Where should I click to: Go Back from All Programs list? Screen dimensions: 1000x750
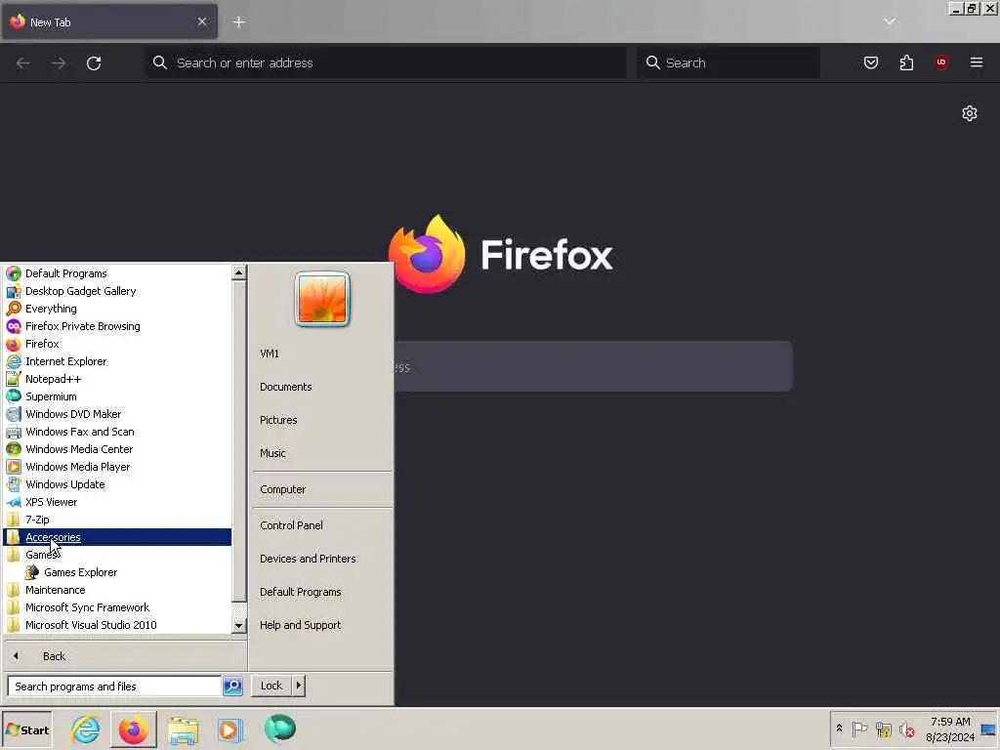pos(124,656)
